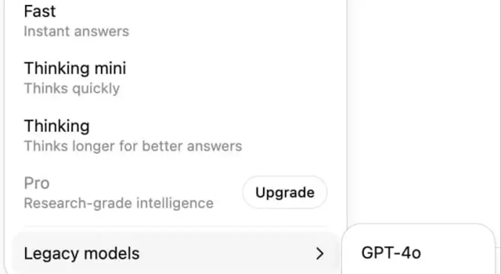This screenshot has height=274, width=501.
Task: Click the chevron arrow beside Legacy models
Action: click(x=320, y=254)
